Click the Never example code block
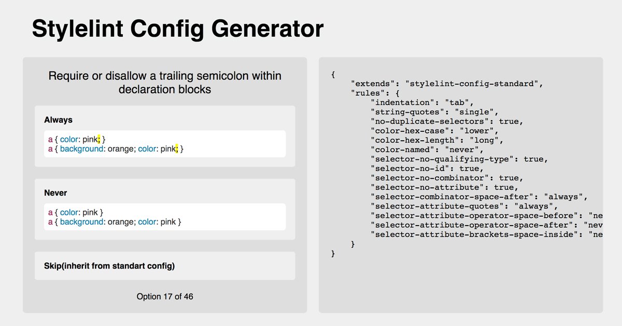The image size is (622, 326). tap(165, 217)
